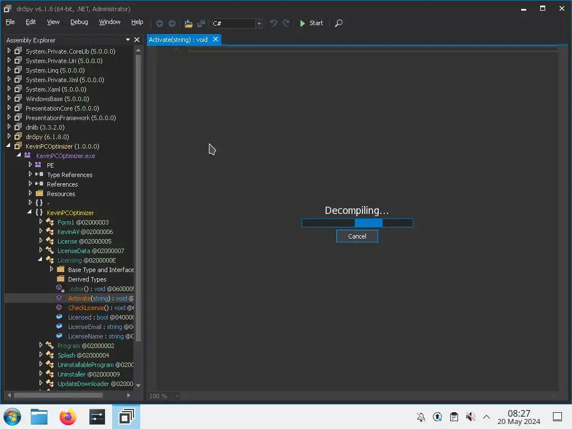Click the References node icon

tap(39, 184)
